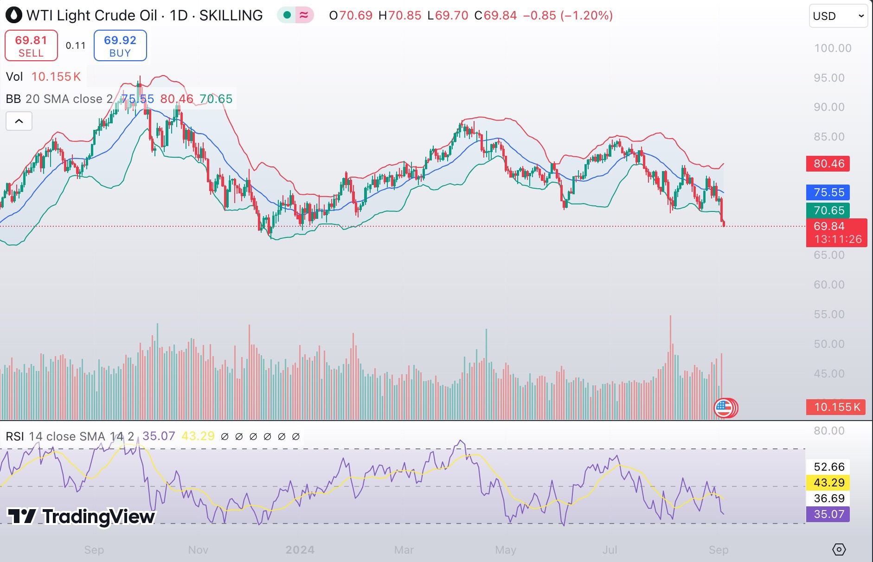Click the 80.00 RSI axis label

pyautogui.click(x=829, y=431)
